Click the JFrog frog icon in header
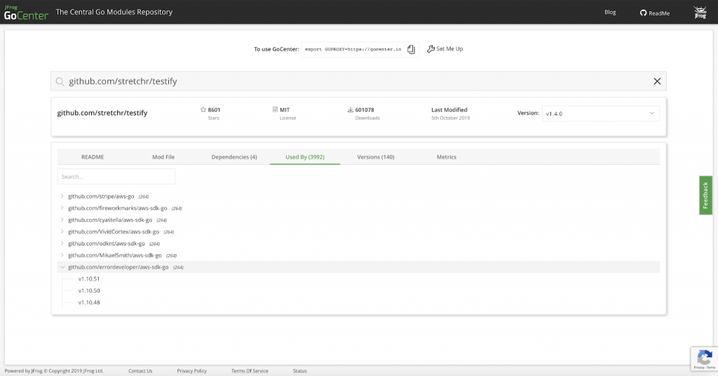The image size is (718, 376). pyautogui.click(x=699, y=12)
